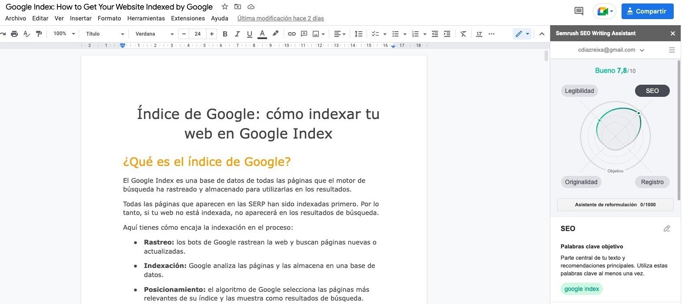Open the Extensiones menu
The height and width of the screenshot is (304, 682).
tap(188, 18)
